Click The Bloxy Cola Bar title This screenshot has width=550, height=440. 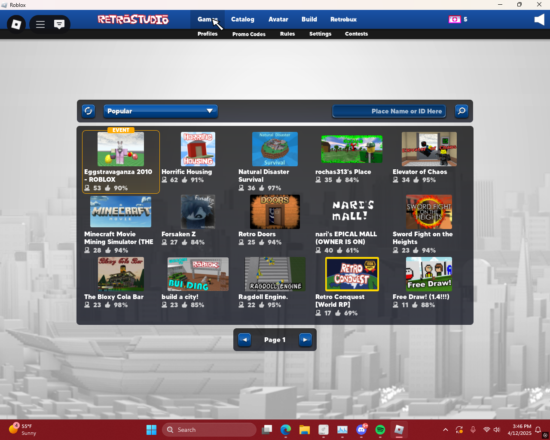(114, 297)
